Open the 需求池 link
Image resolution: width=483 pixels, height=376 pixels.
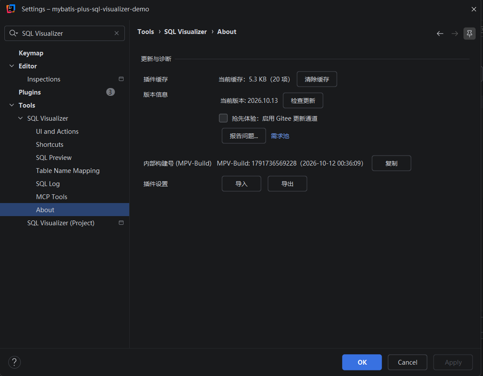(x=279, y=136)
